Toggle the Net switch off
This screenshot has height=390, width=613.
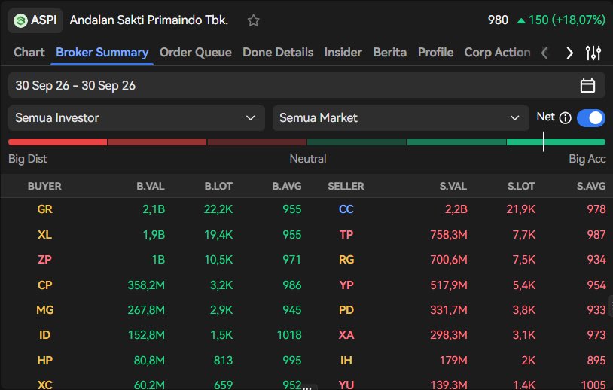(x=590, y=118)
